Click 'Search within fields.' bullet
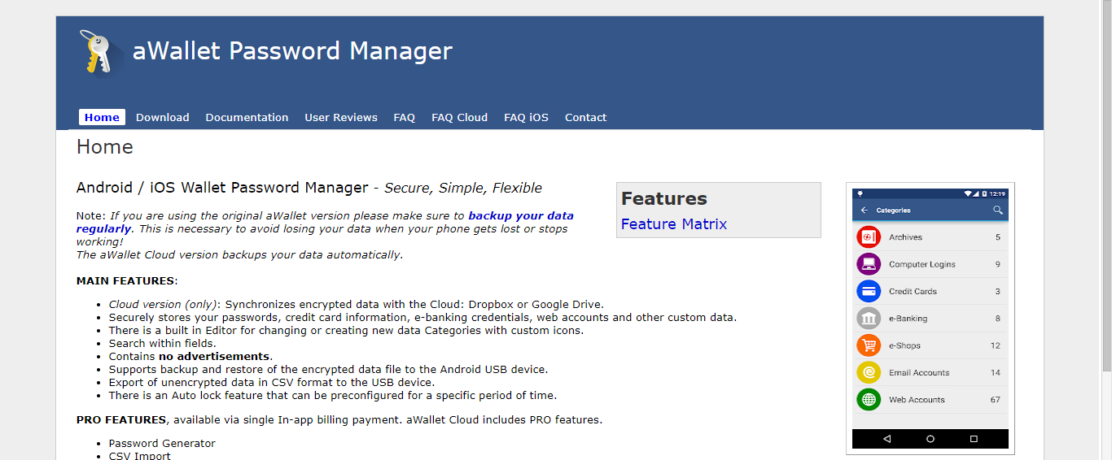Screen dimensions: 1112x460 click(x=163, y=343)
